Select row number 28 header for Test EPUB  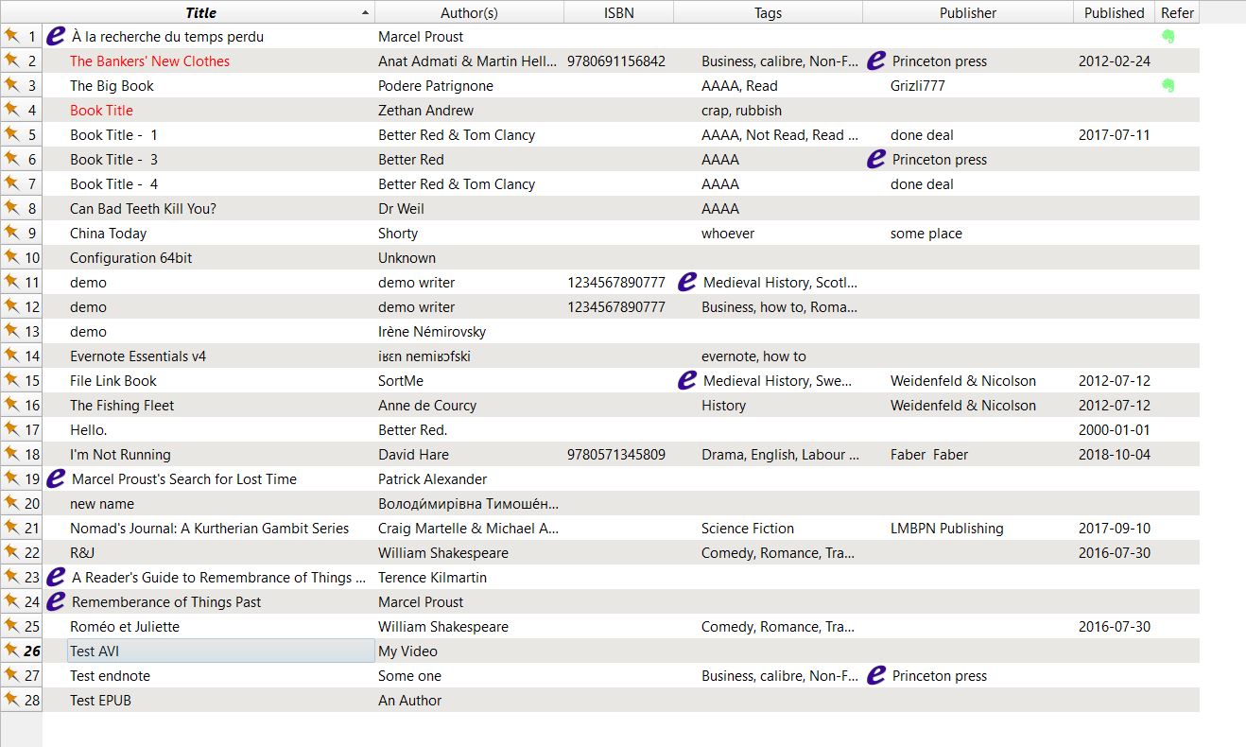tap(22, 701)
